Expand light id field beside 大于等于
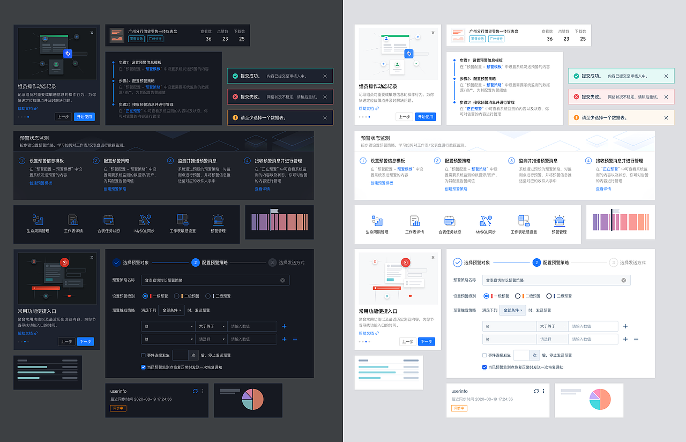 click(x=509, y=326)
